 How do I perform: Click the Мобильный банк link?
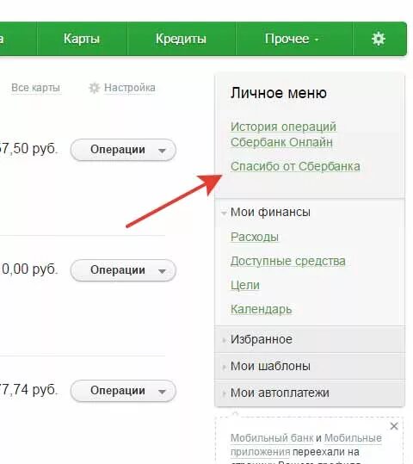272,438
